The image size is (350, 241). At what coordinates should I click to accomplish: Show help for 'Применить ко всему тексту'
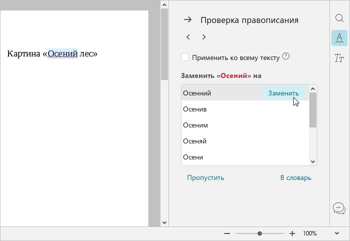click(286, 56)
